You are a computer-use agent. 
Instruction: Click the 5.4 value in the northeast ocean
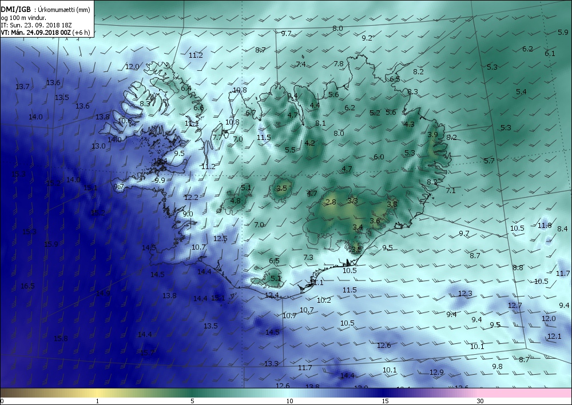[521, 92]
